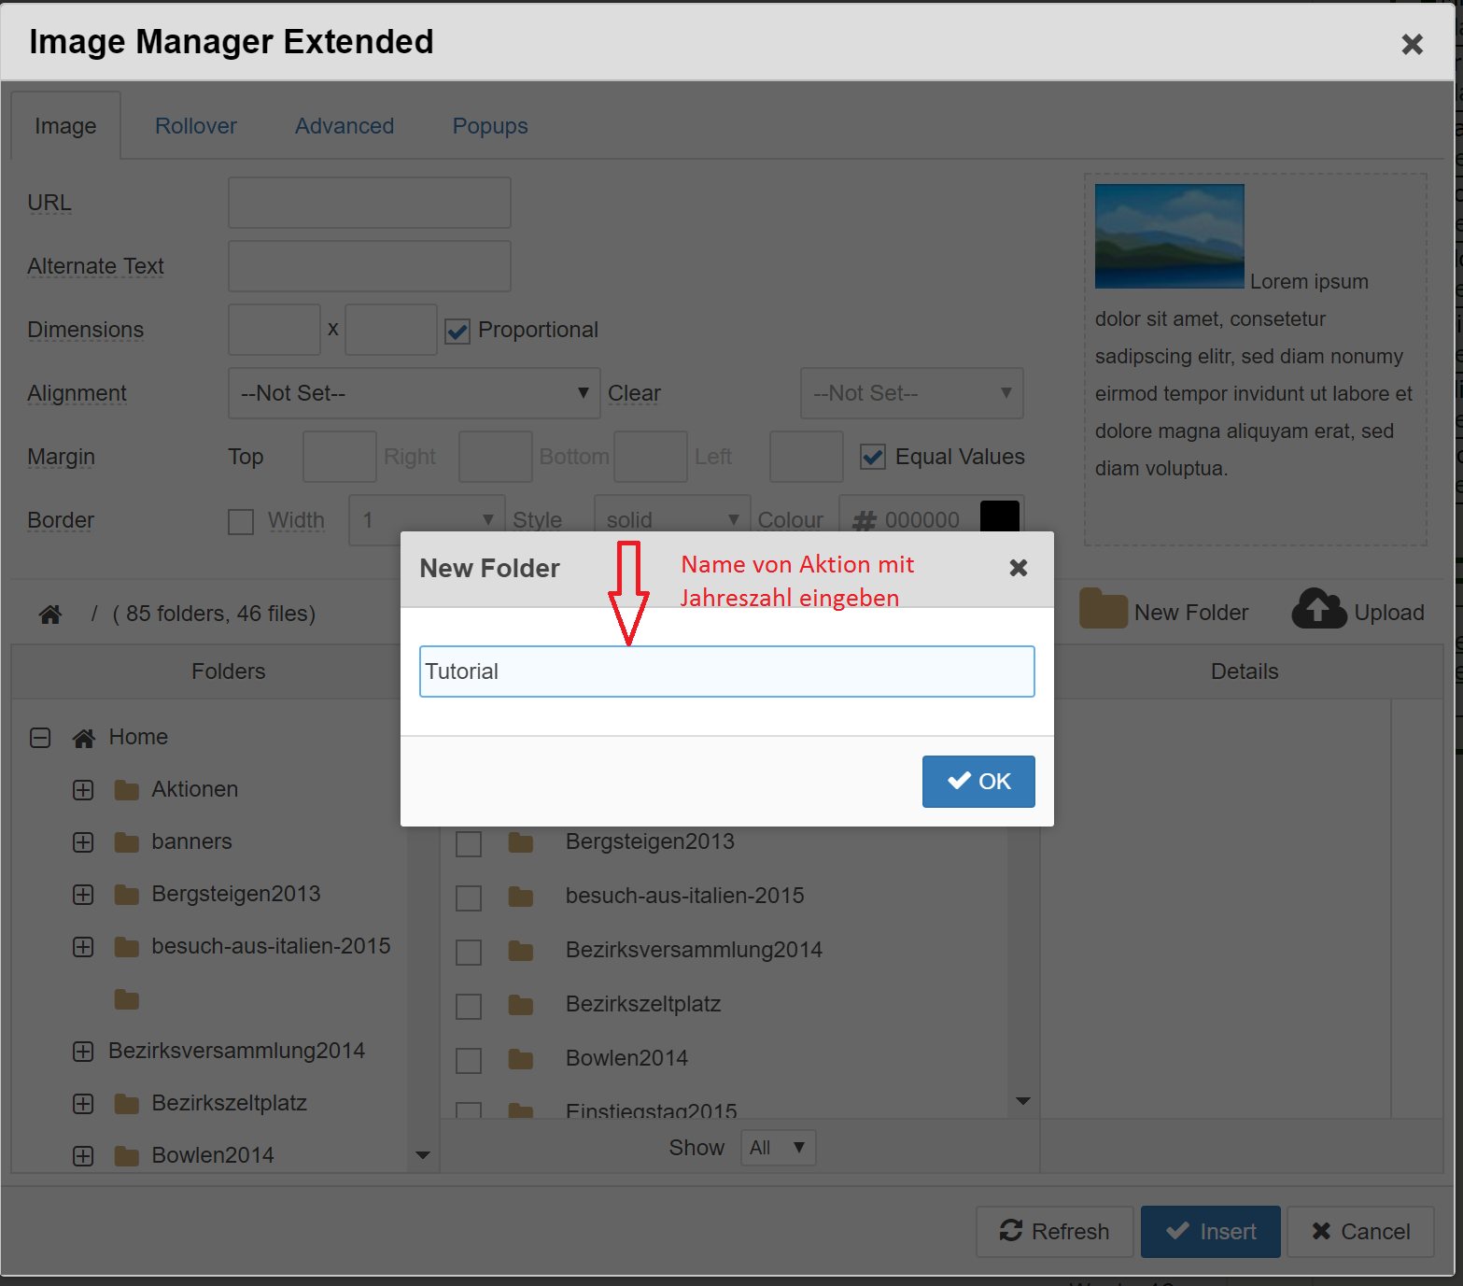Toggle the Proportional checkbox
1463x1286 pixels.
point(457,331)
